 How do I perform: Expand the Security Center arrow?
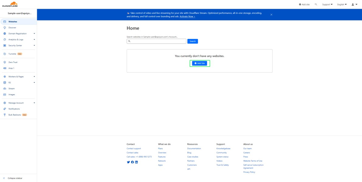point(34,46)
